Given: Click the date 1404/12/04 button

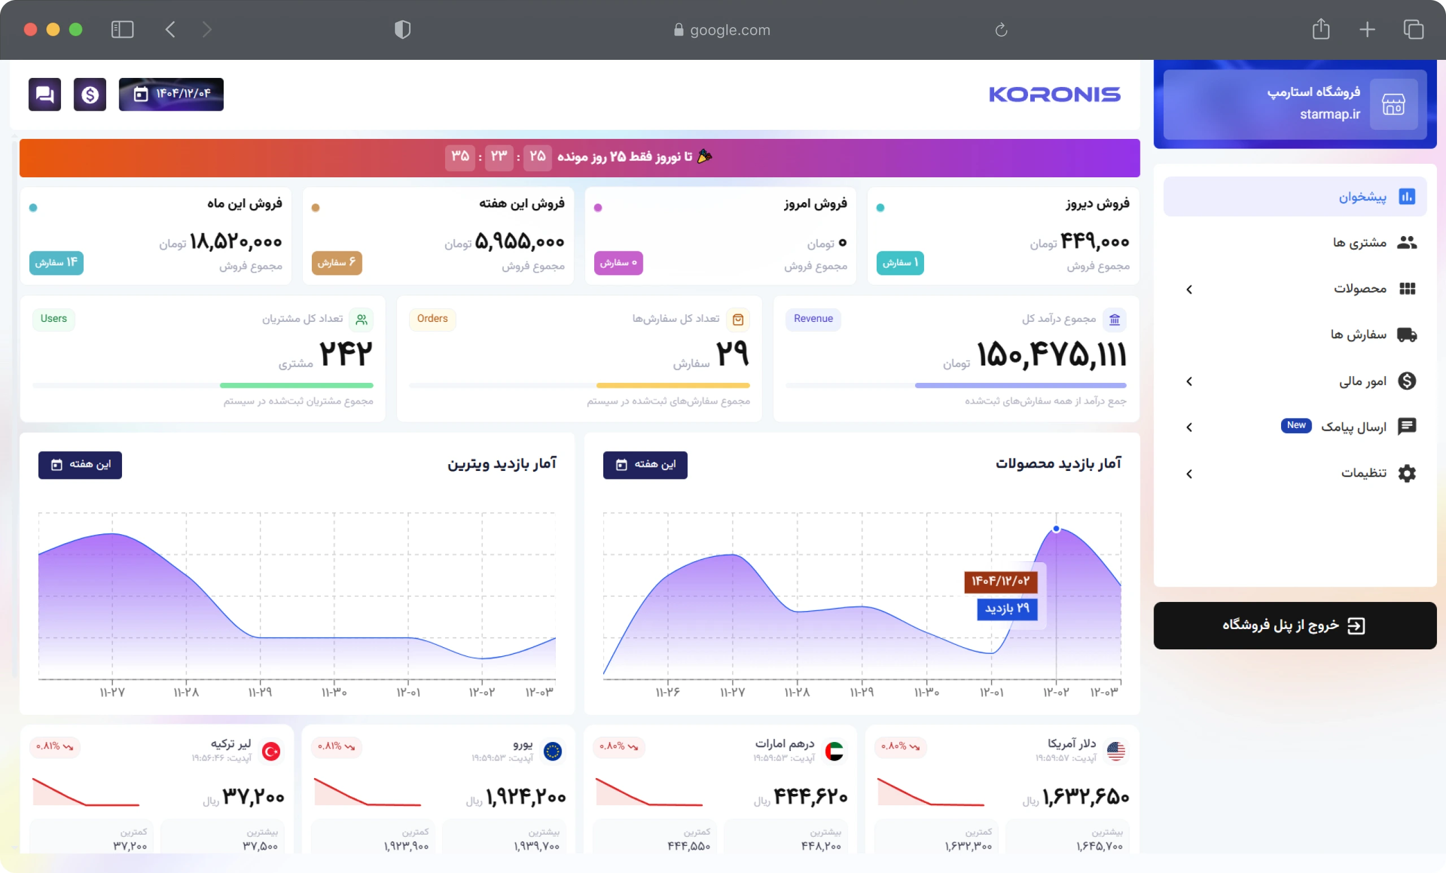Looking at the screenshot, I should tap(171, 94).
